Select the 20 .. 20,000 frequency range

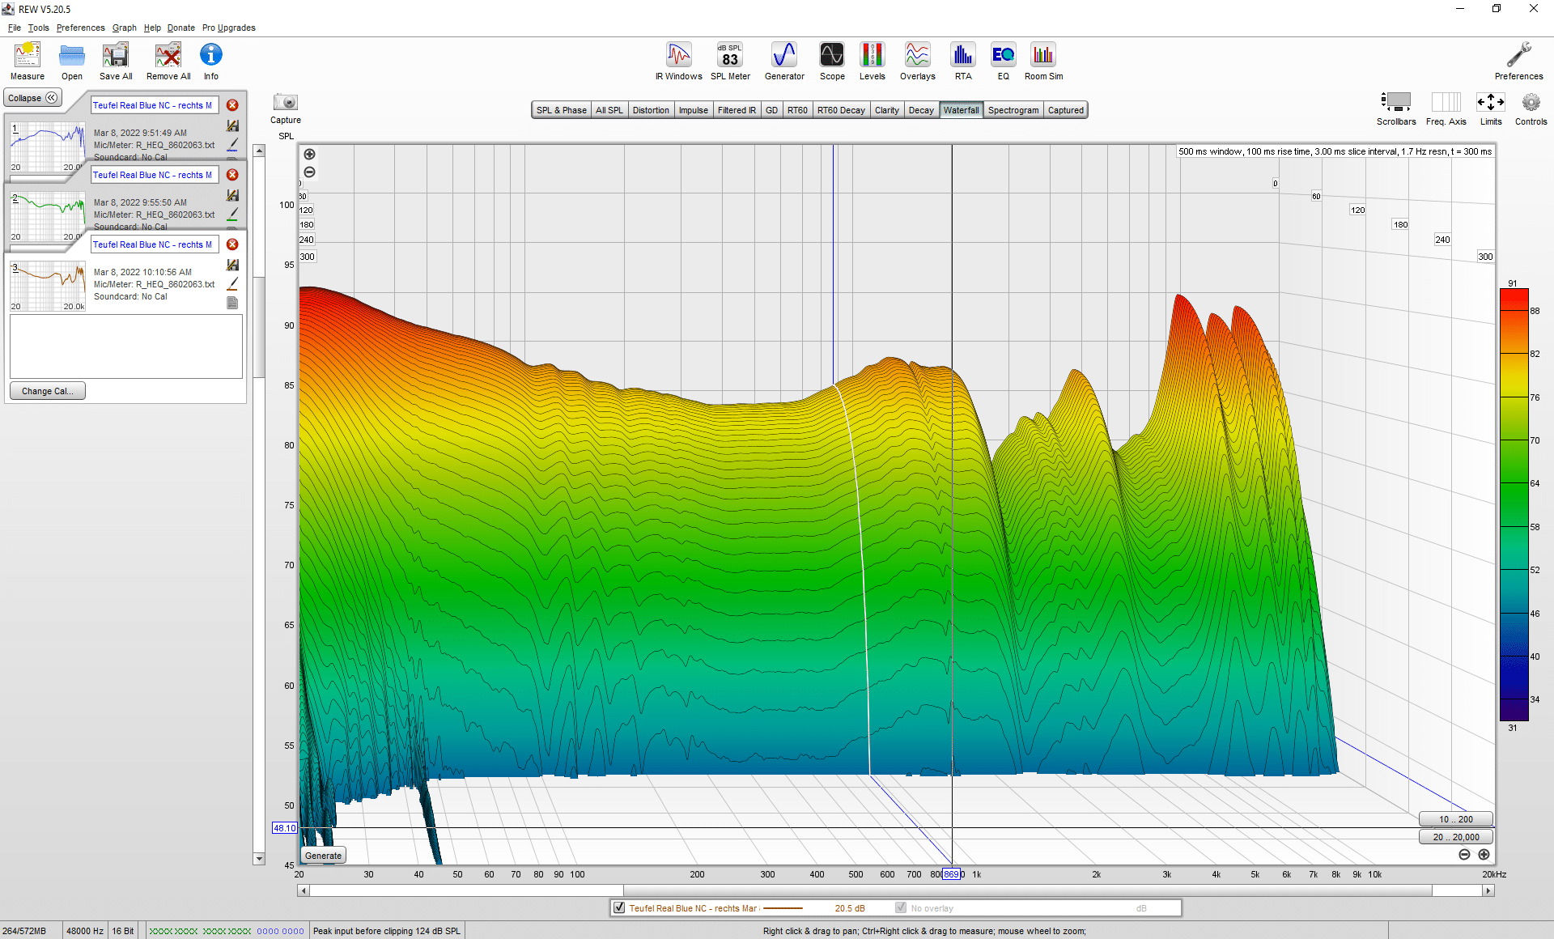tap(1455, 837)
